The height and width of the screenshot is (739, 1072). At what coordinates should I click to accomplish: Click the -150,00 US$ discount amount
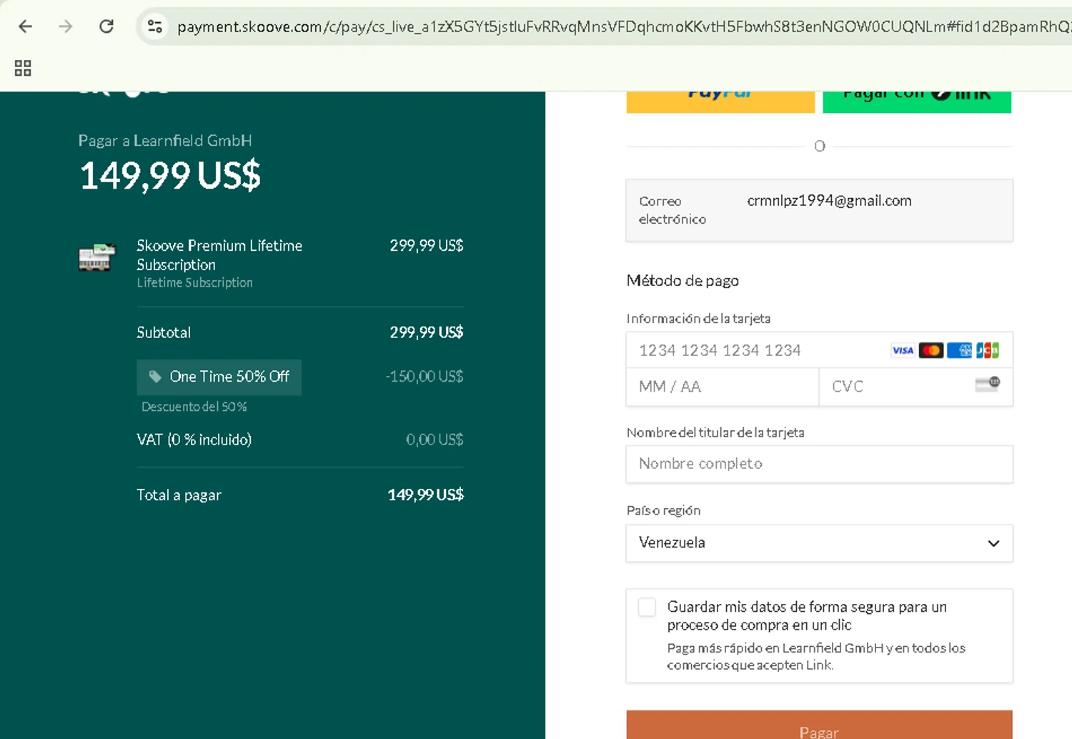coord(425,377)
